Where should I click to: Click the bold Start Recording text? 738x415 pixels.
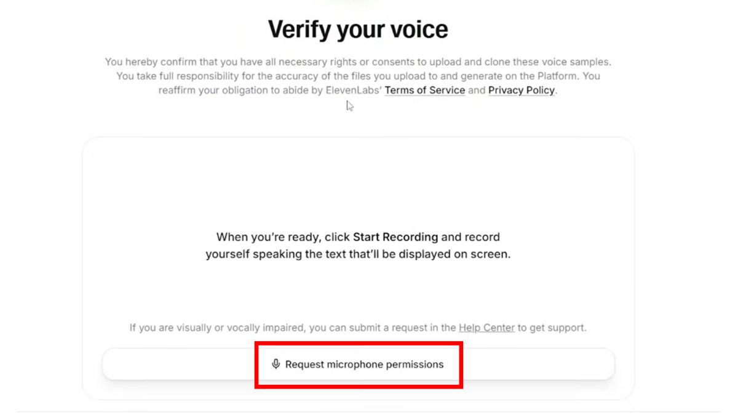(x=395, y=237)
